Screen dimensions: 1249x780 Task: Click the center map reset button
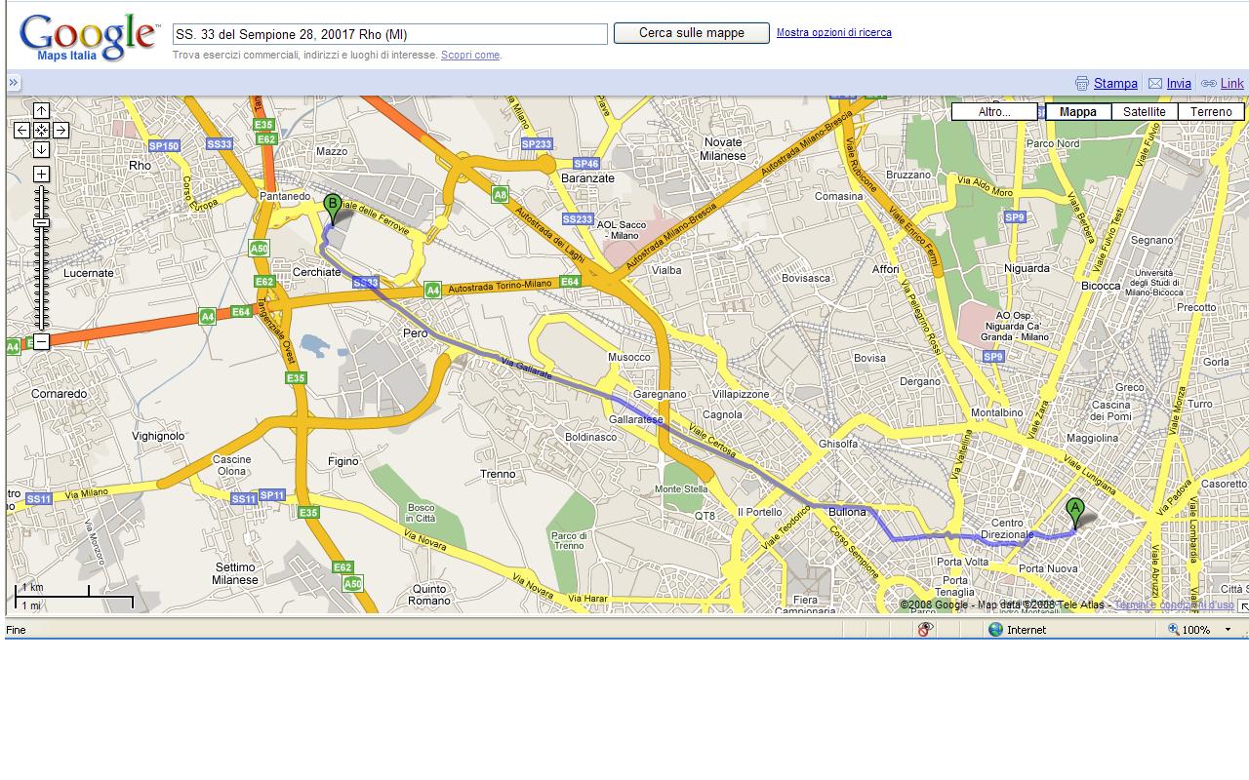point(41,130)
